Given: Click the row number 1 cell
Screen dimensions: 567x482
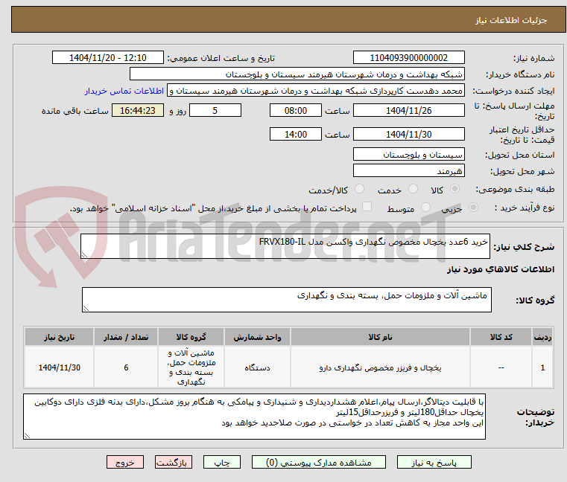Looking at the screenshot, I should (x=542, y=367).
